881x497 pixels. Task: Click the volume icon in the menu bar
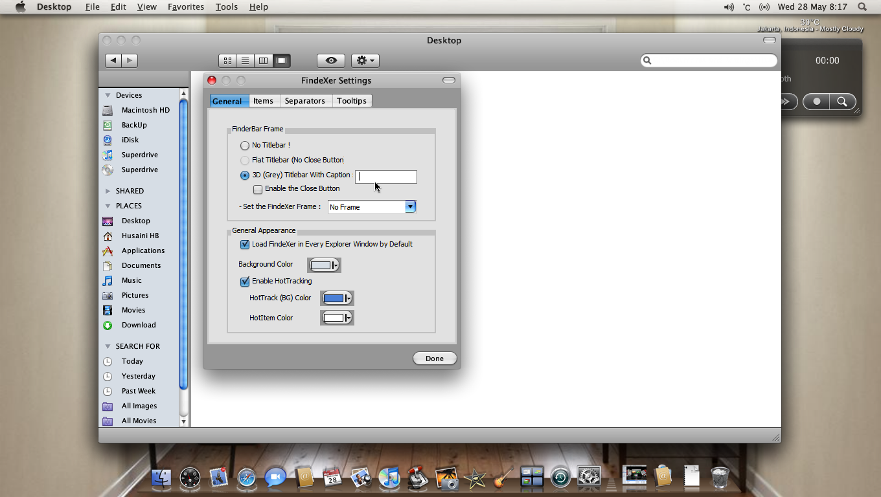(x=729, y=7)
